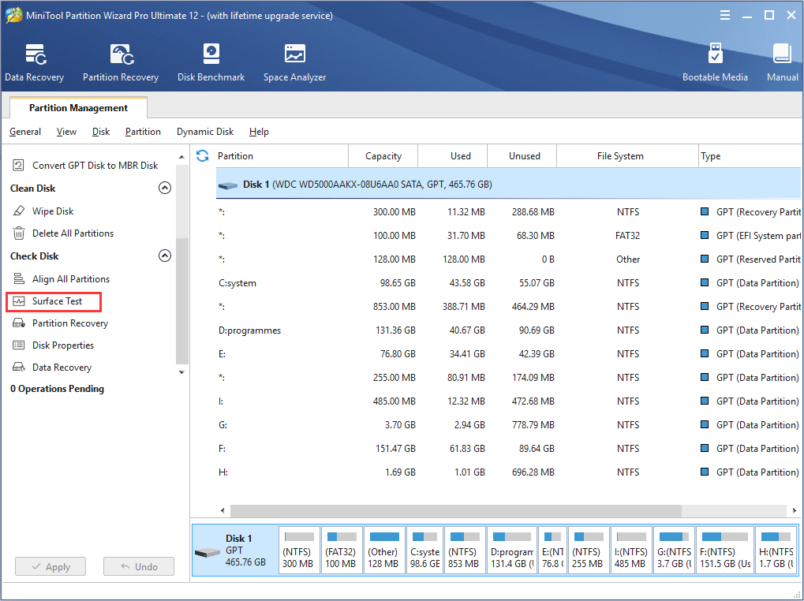Switch to the Partition Management tab
The height and width of the screenshot is (601, 804).
pos(77,107)
